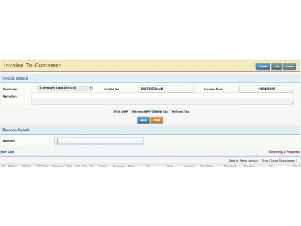
Task: Click the Barcode Details section header
Action: point(150,130)
